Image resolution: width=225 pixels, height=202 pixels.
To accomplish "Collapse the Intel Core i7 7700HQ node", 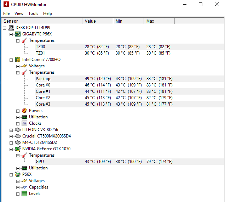I will point(11,60).
